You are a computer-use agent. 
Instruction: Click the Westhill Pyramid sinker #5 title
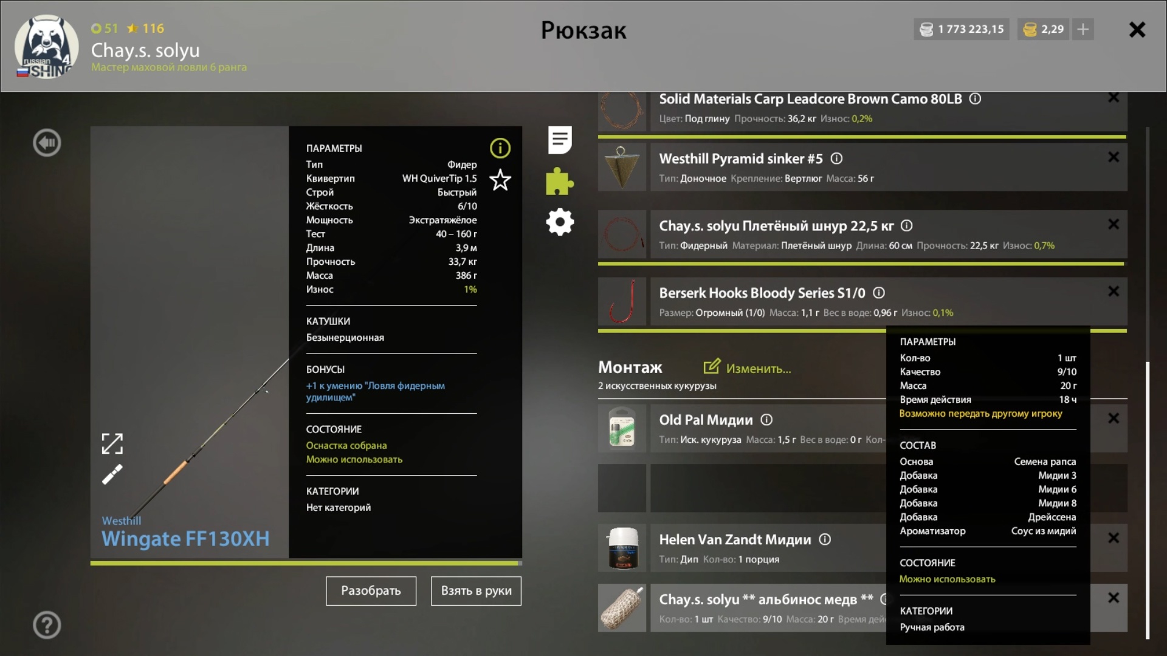[741, 159]
